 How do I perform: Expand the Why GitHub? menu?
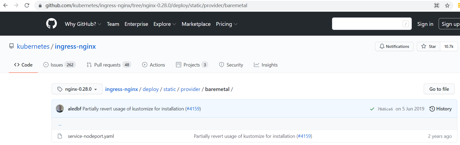83,24
